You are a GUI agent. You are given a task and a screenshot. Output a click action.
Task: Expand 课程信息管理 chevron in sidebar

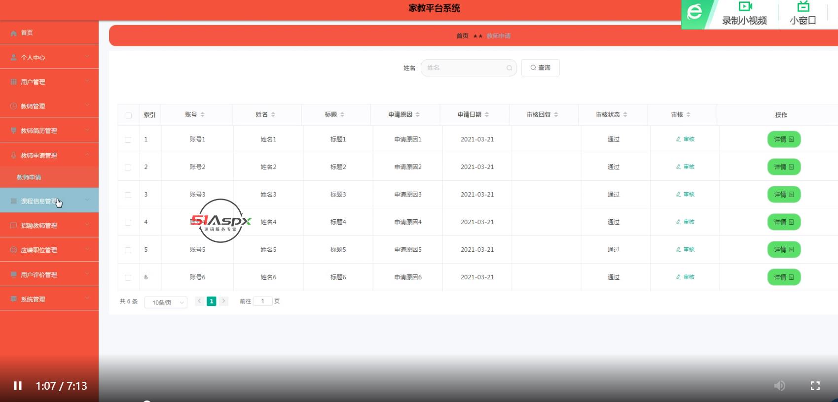pyautogui.click(x=87, y=200)
